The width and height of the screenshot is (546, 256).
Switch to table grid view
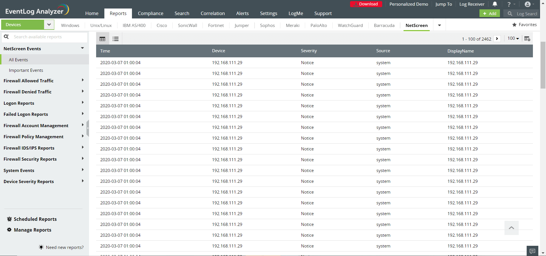(x=102, y=39)
